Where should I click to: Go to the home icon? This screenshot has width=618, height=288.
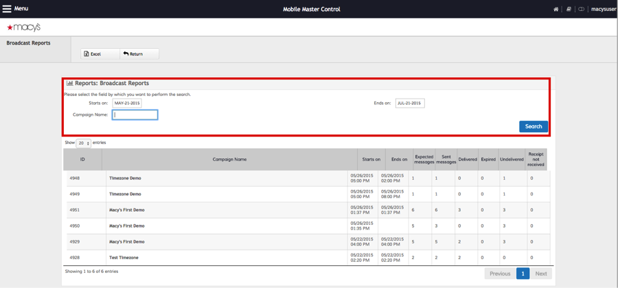pyautogui.click(x=556, y=10)
